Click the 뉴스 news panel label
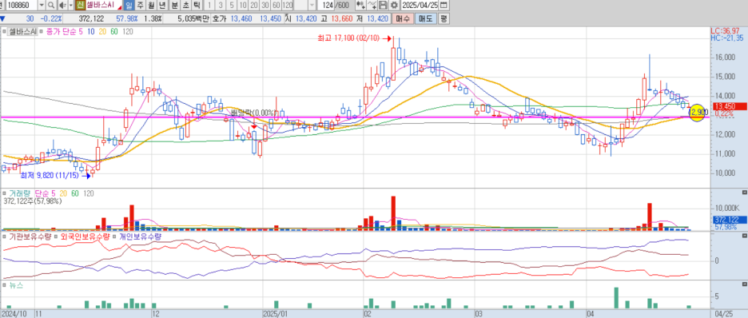 [x=15, y=284]
